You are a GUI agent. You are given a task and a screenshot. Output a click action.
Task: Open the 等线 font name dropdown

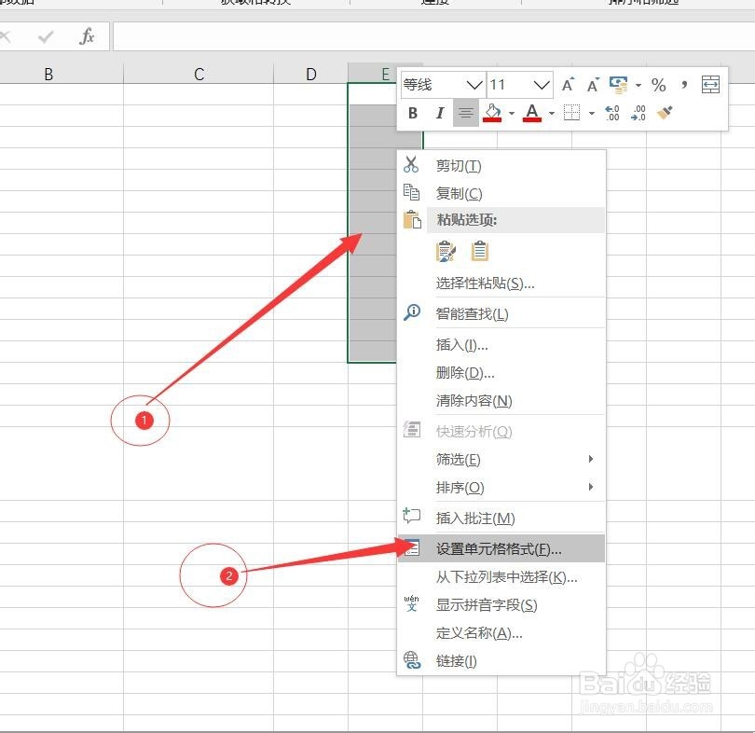tap(472, 85)
